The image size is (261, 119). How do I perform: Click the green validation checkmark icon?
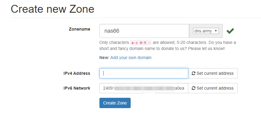[230, 31]
